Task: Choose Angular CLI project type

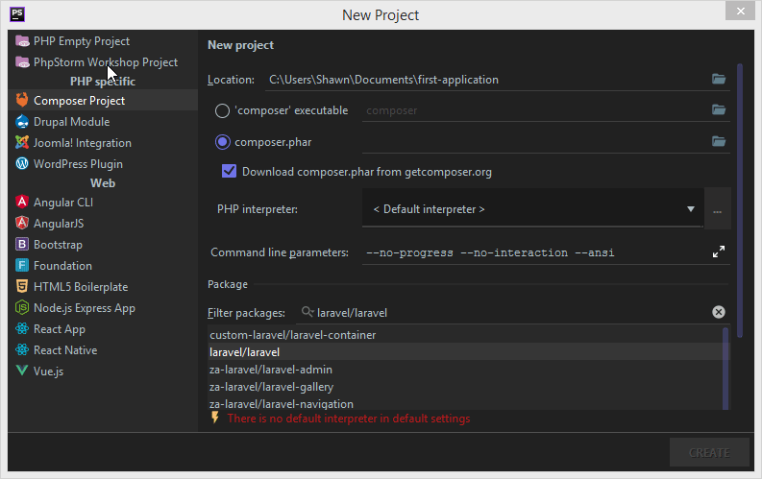Action: [x=103, y=202]
